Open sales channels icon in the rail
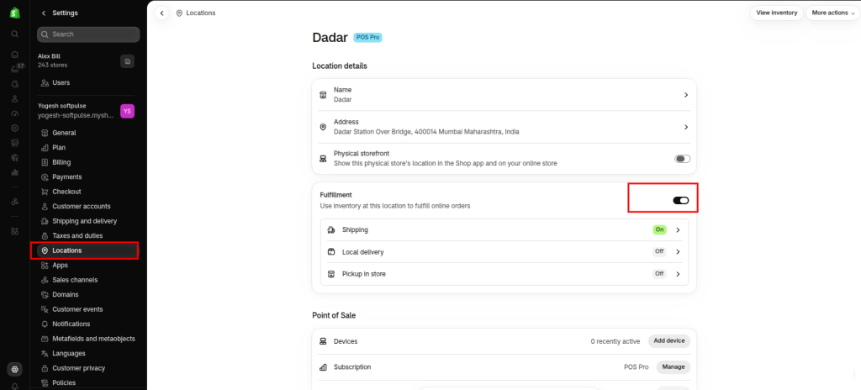The height and width of the screenshot is (390, 861). 15,202
